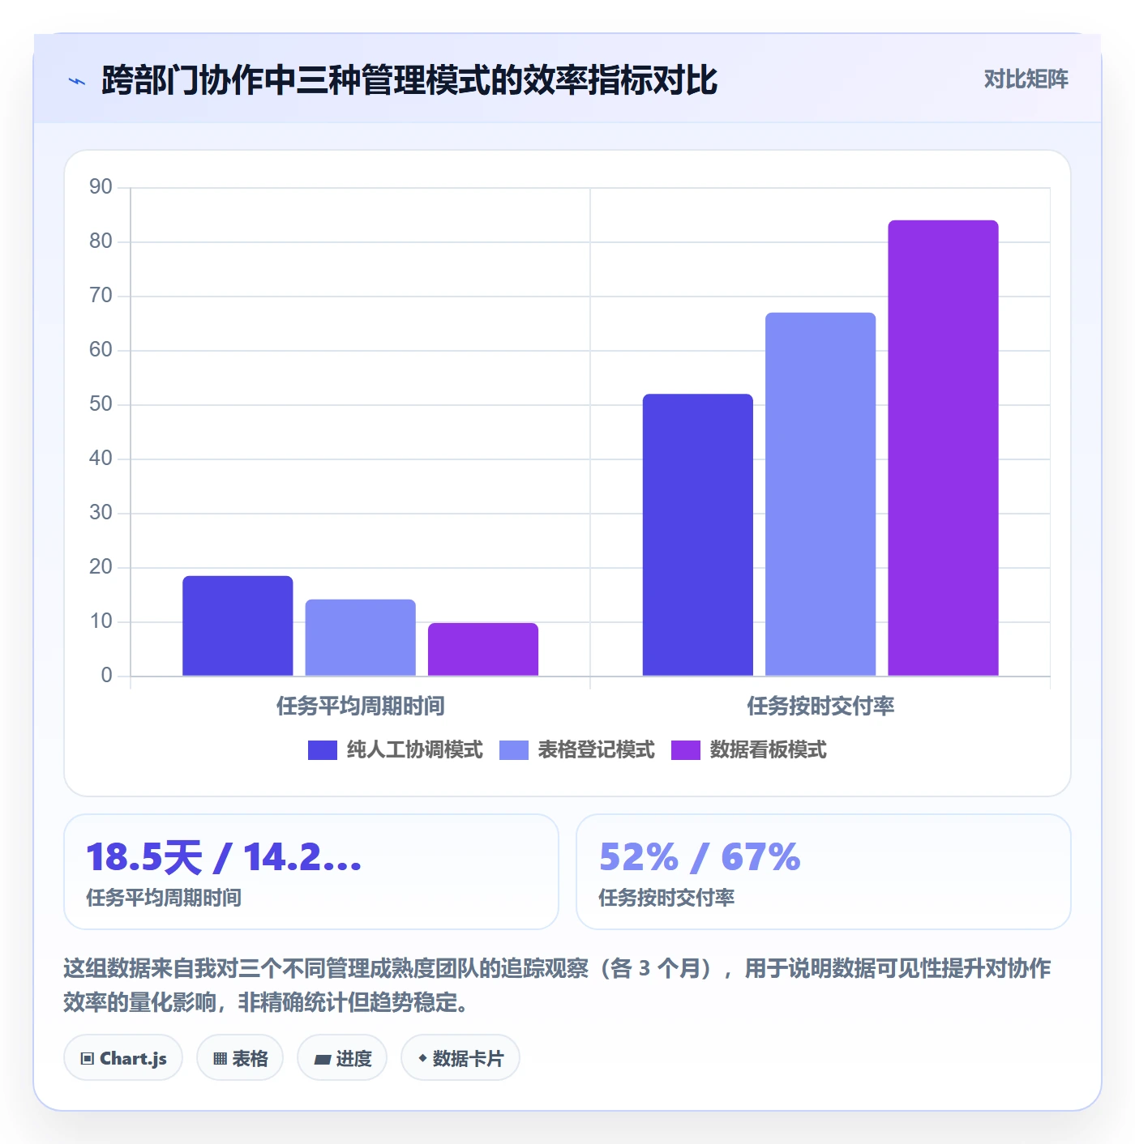
Task: Click the description paragraph starting 这组数据来自
Action: (557, 985)
